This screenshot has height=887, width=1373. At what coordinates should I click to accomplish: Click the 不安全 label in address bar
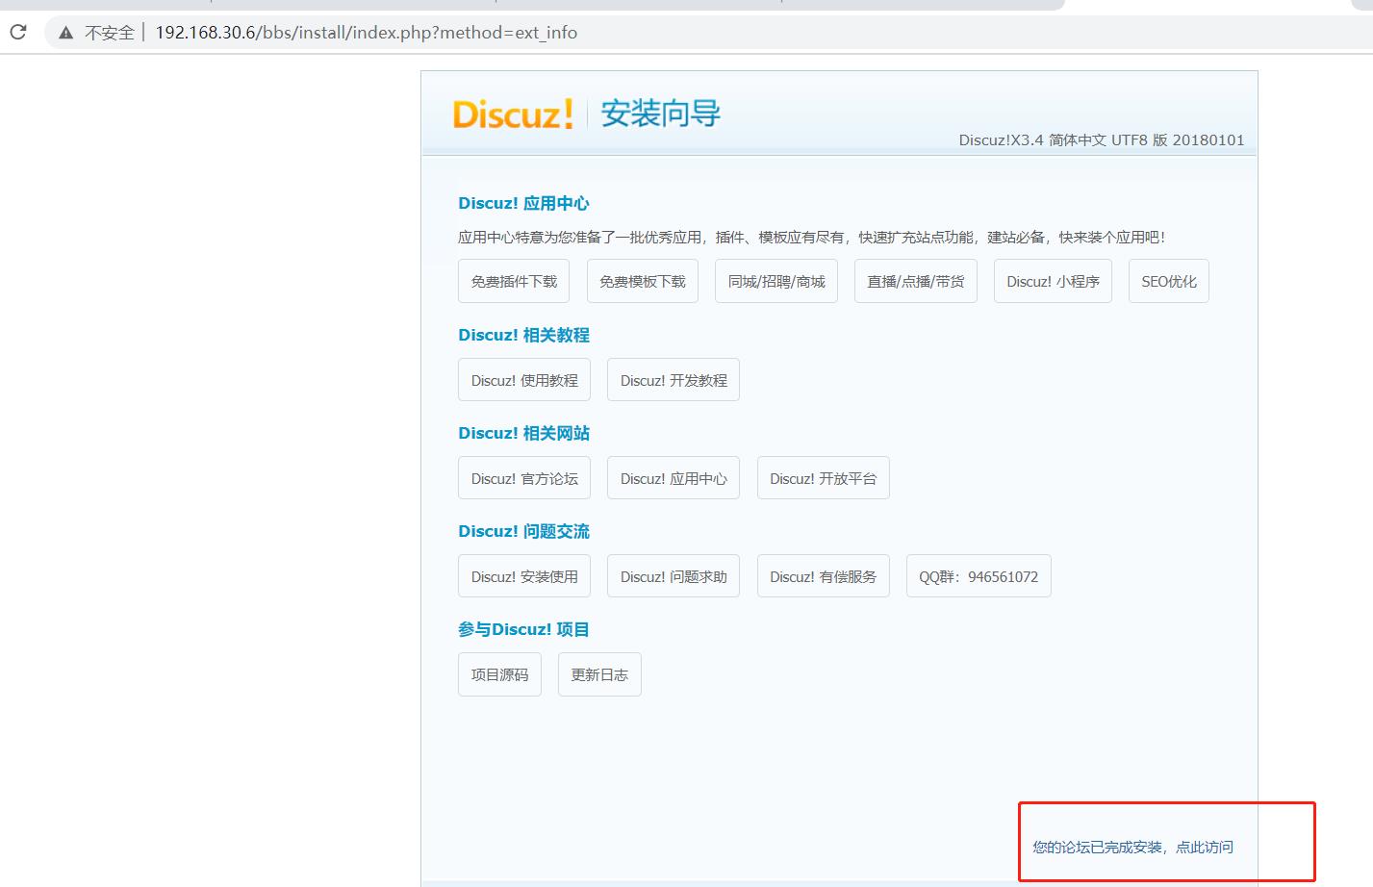(x=110, y=33)
